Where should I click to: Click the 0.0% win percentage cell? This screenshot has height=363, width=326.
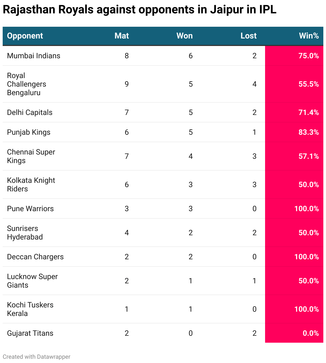tap(311, 333)
